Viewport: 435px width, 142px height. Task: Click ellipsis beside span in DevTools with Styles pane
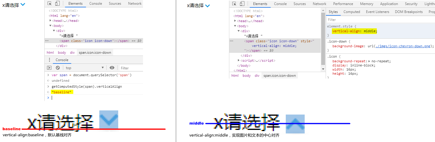click(x=231, y=41)
